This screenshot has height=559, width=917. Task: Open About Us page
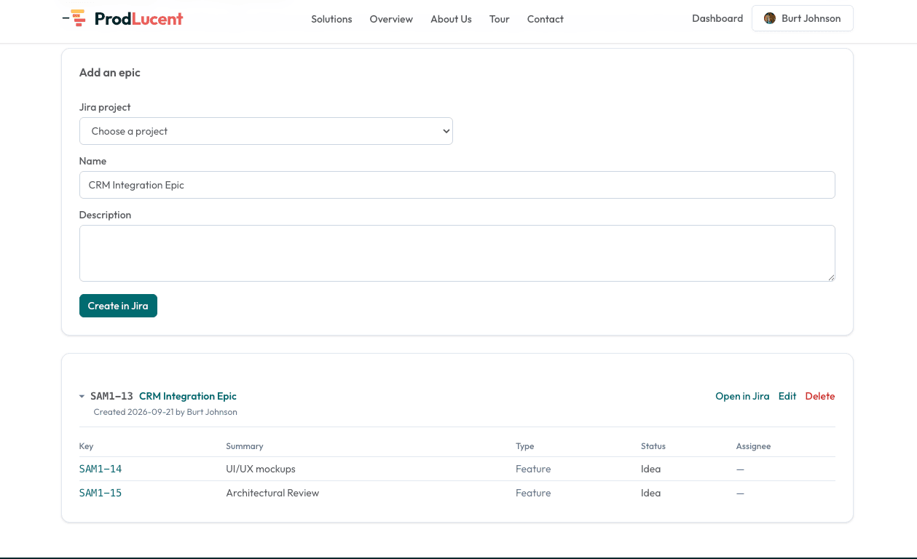(x=451, y=19)
